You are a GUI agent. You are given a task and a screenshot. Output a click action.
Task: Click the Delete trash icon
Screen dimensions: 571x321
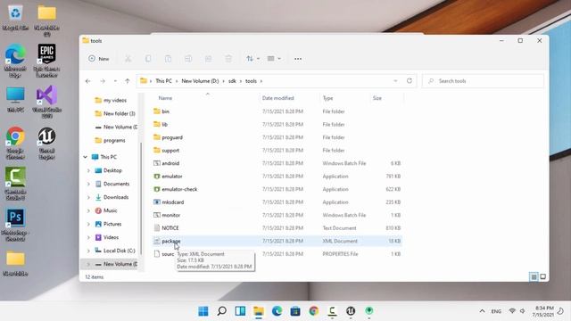tap(228, 59)
